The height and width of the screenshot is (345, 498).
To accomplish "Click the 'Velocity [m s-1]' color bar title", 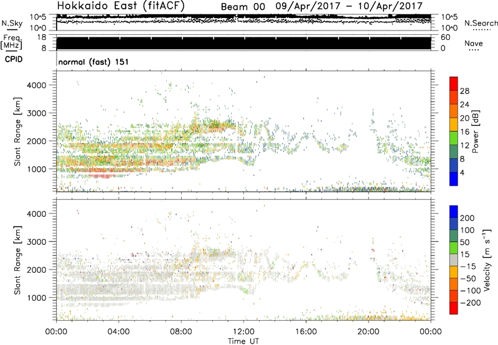I will coord(487,260).
